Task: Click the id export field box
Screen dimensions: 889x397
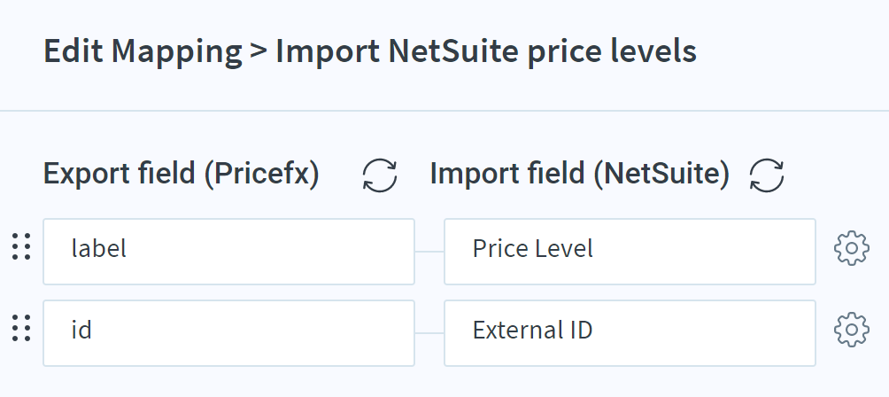Action: (x=229, y=333)
